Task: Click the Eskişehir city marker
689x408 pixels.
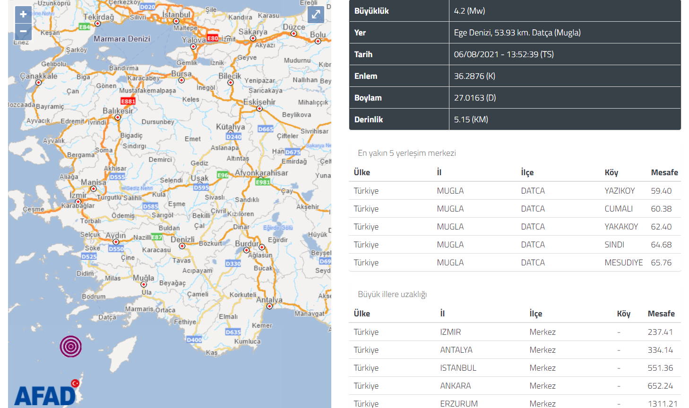Action: click(x=259, y=109)
